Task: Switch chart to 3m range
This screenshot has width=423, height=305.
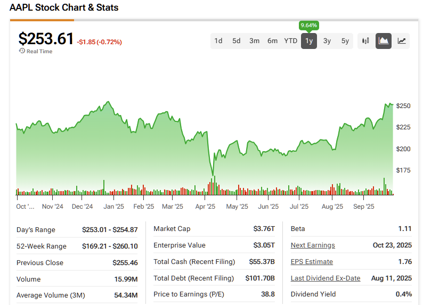Action: (x=254, y=41)
